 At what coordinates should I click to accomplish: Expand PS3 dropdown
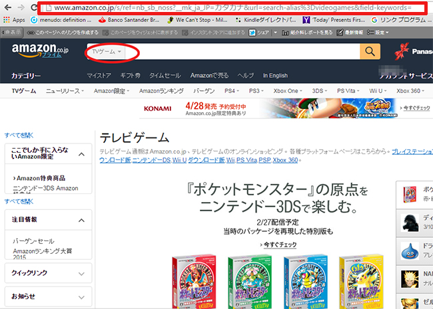coord(256,91)
